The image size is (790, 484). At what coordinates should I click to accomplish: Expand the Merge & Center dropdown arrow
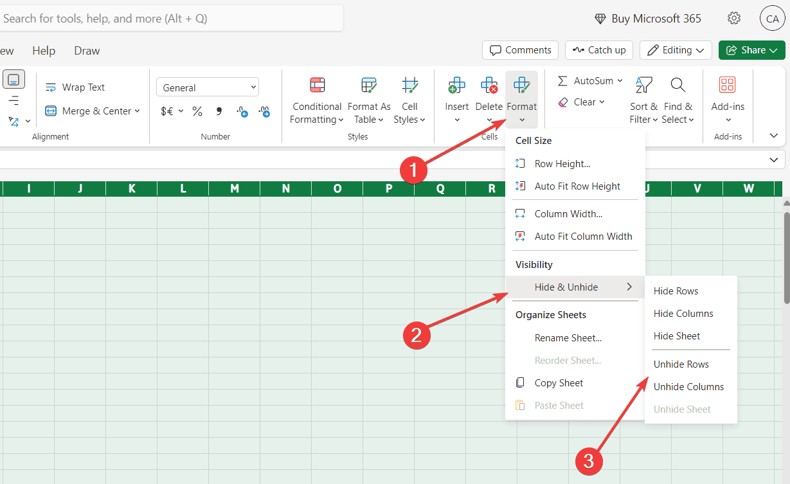coord(137,111)
